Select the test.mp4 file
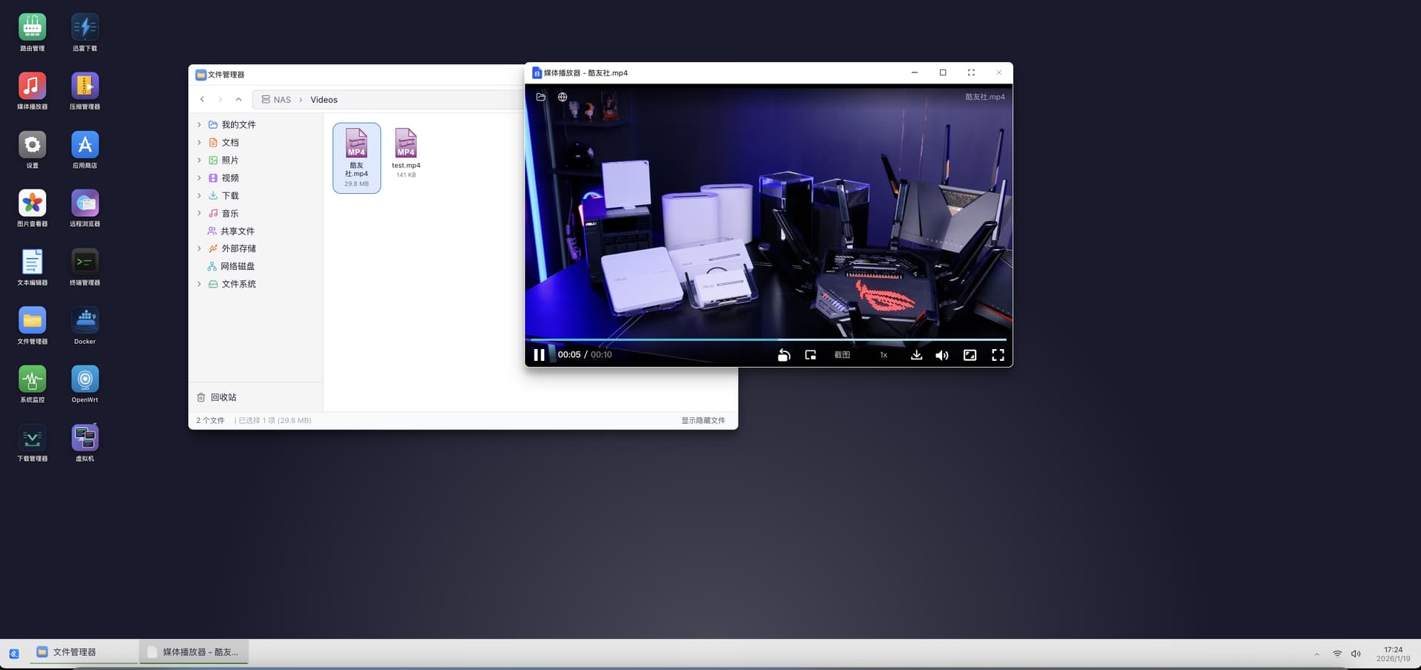 pos(406,152)
